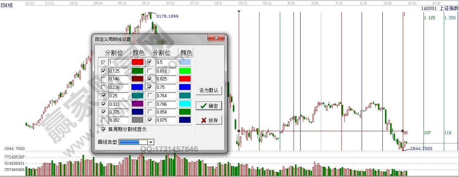Viewport: 459px width, 177px height.
Task: Close the 自定义周期线设置 dialog
Action: (216, 38)
